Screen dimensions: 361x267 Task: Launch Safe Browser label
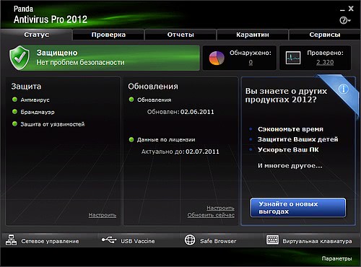point(218,241)
